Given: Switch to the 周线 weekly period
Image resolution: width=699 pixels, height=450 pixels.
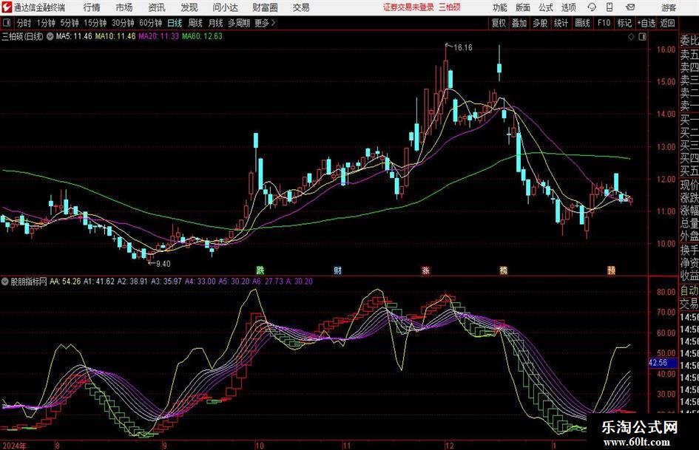Looking at the screenshot, I should pos(195,23).
